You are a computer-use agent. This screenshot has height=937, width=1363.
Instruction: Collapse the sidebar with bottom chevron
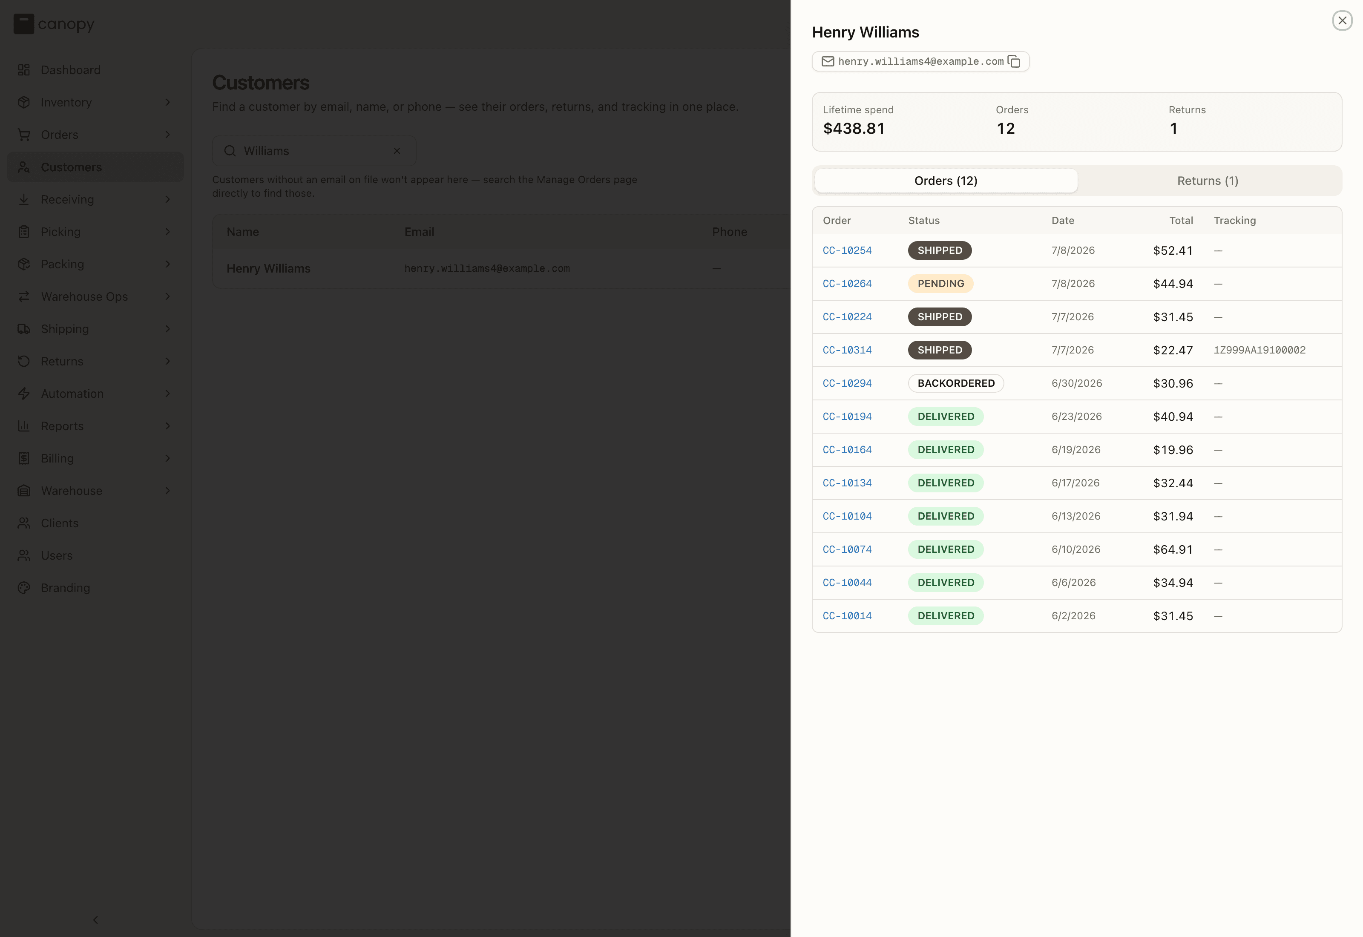96,920
